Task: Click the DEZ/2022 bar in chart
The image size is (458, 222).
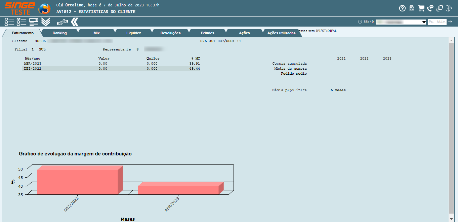Action: 77,182
